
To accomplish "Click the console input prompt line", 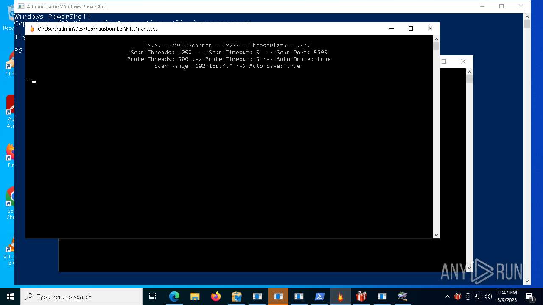I will (x=31, y=80).
